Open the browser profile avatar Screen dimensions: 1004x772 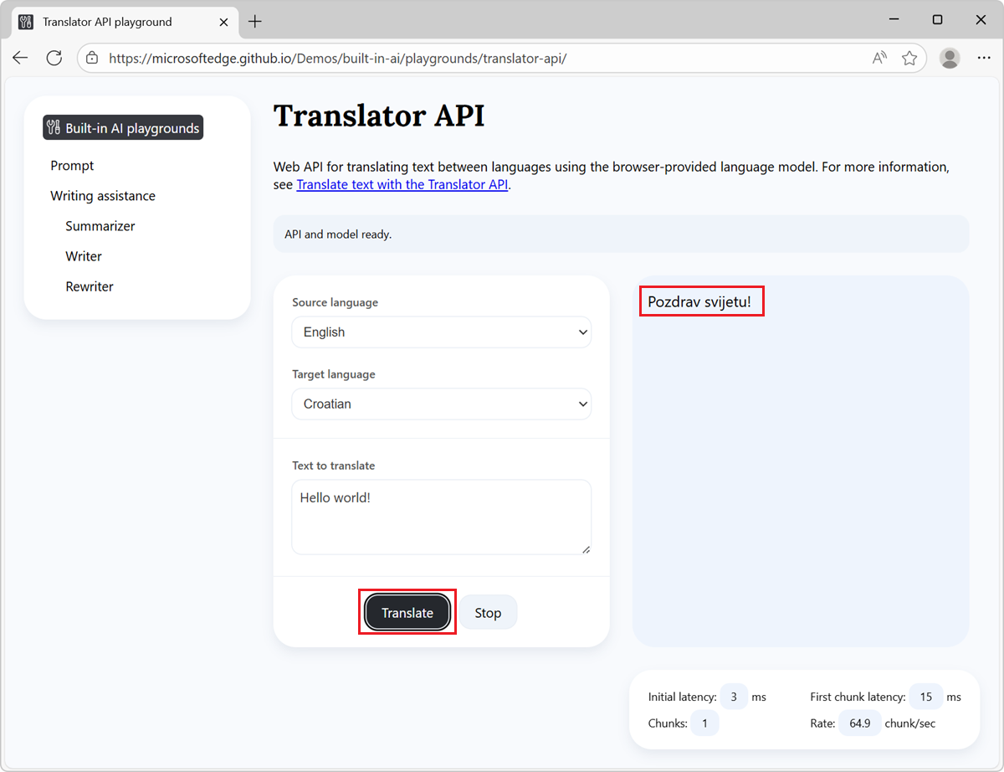point(949,58)
